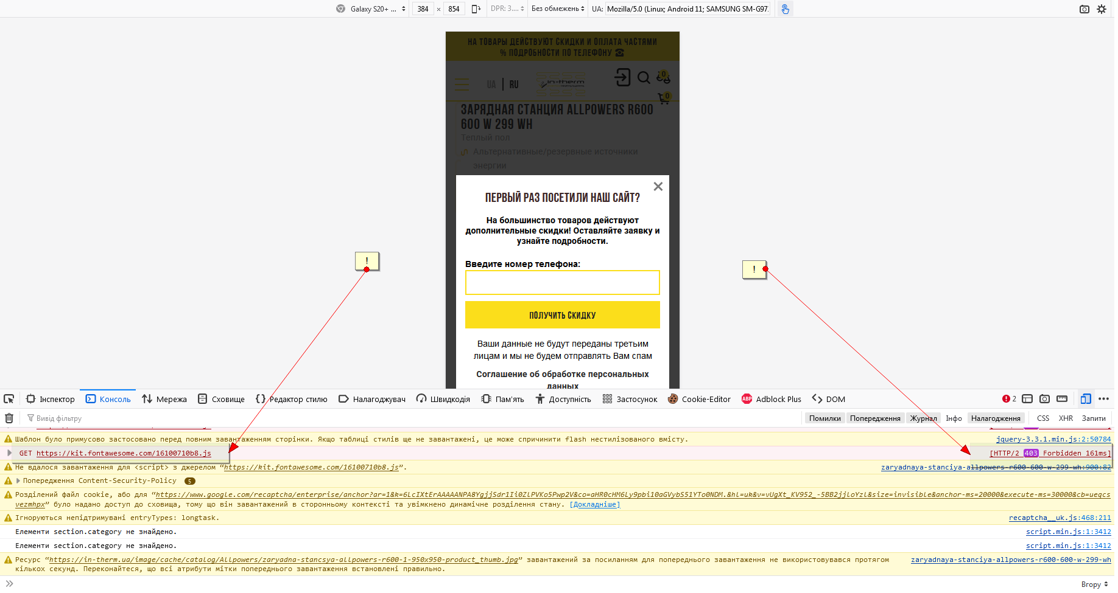
Task: Toggle the CSS messages filter
Action: 1043,418
